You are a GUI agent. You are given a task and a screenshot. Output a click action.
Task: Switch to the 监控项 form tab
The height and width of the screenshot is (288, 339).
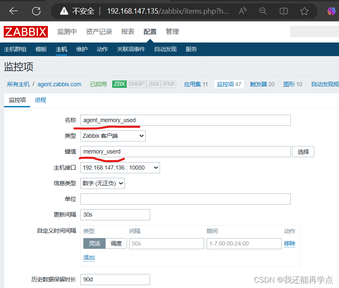click(17, 100)
